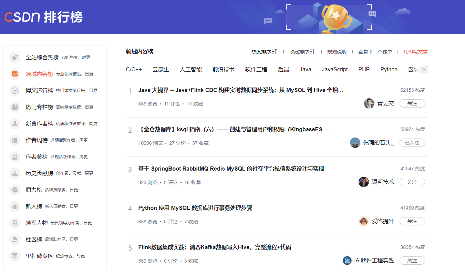This screenshot has width=465, height=274.
Task: Open AI软件工程实践 author avatar
Action: click(x=347, y=261)
